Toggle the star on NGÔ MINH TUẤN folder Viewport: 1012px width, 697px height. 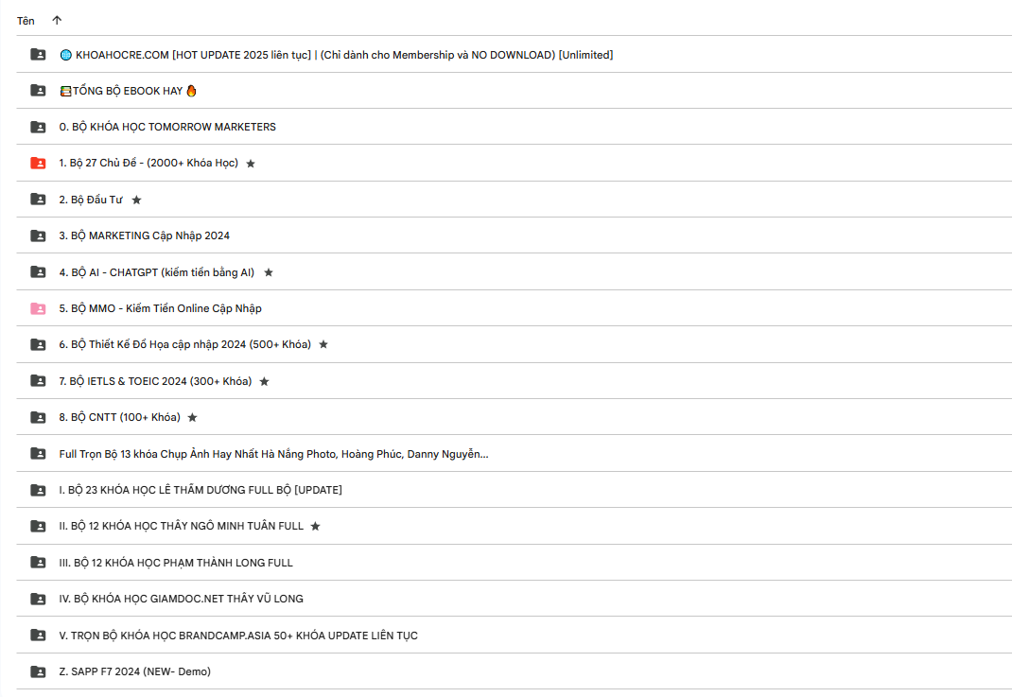coord(316,526)
